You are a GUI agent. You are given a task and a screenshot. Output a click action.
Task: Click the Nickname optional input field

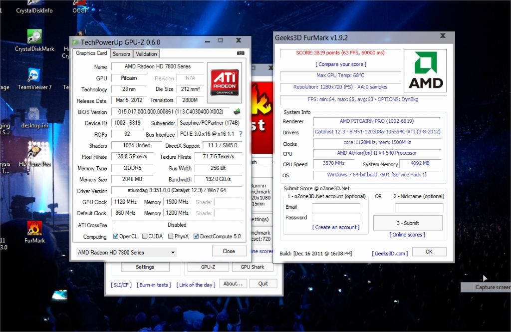(419, 207)
